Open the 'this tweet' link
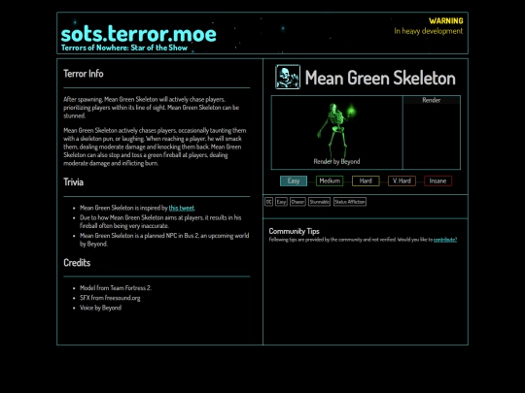The height and width of the screenshot is (393, 525). 181,208
